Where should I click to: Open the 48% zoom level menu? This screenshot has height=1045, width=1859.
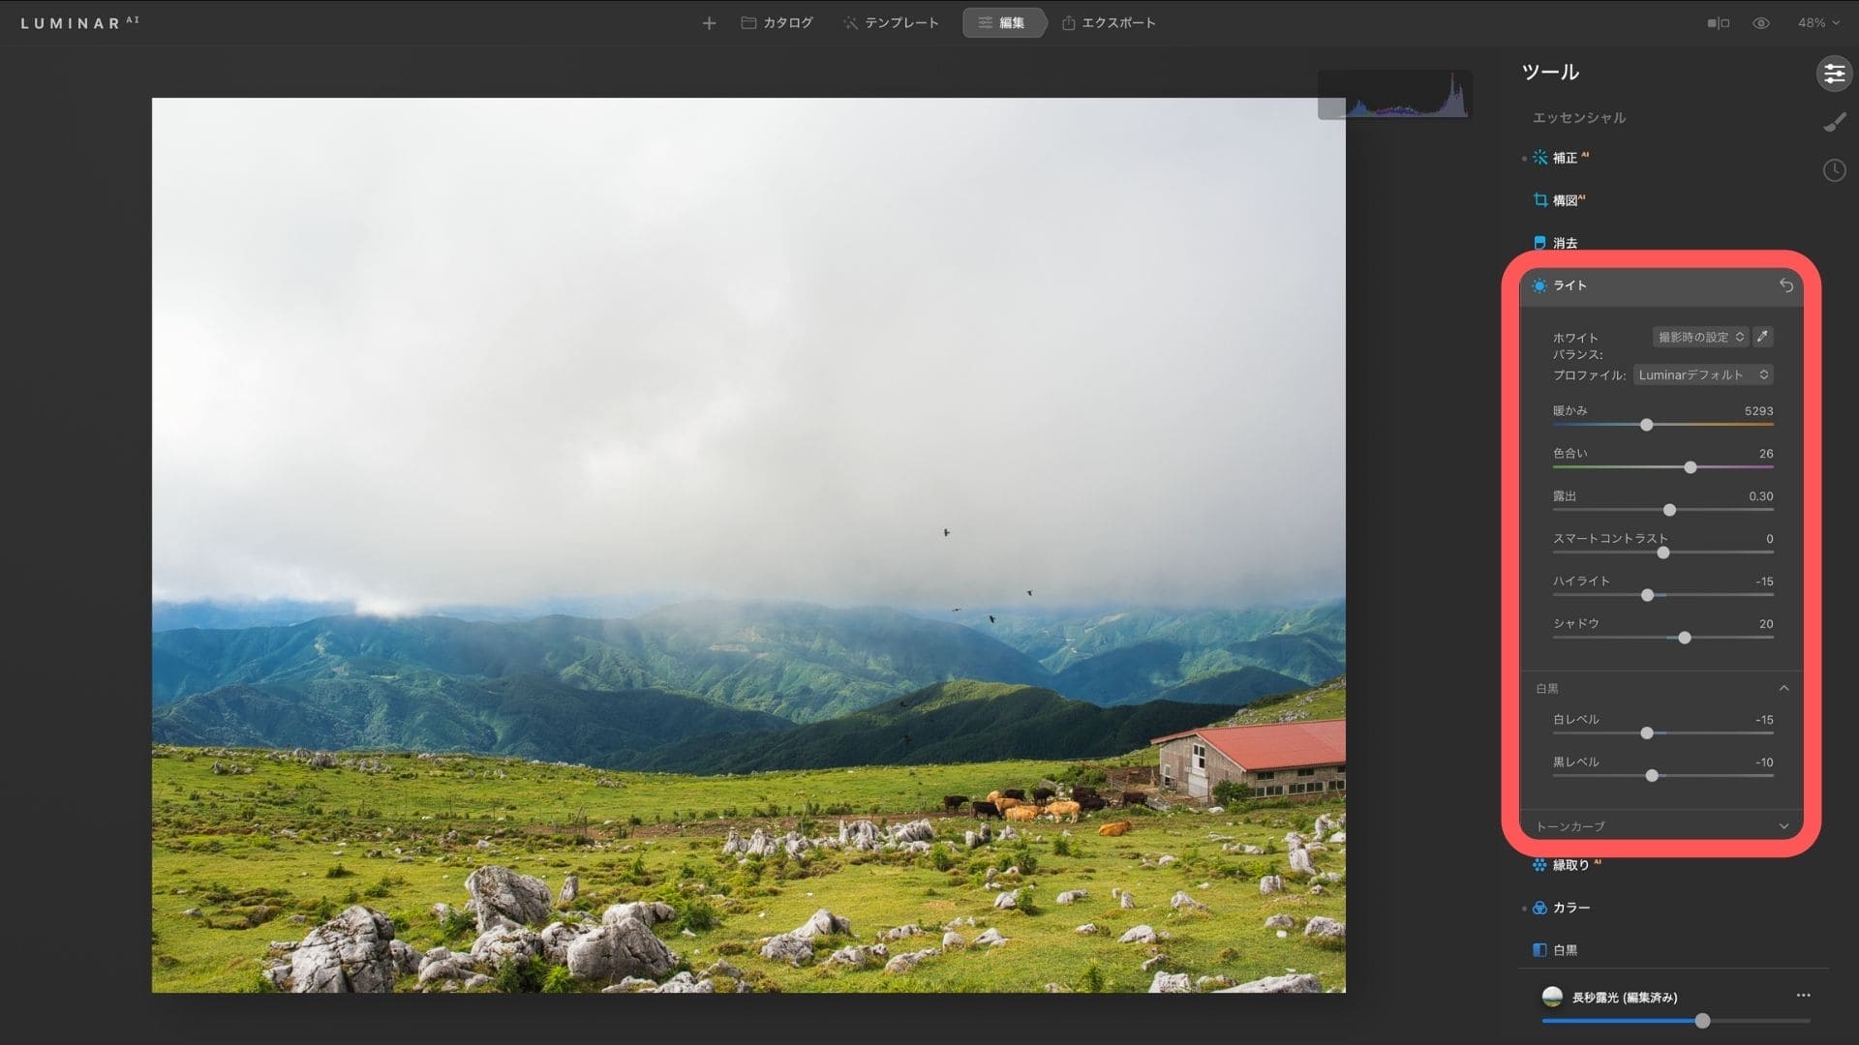(x=1818, y=23)
